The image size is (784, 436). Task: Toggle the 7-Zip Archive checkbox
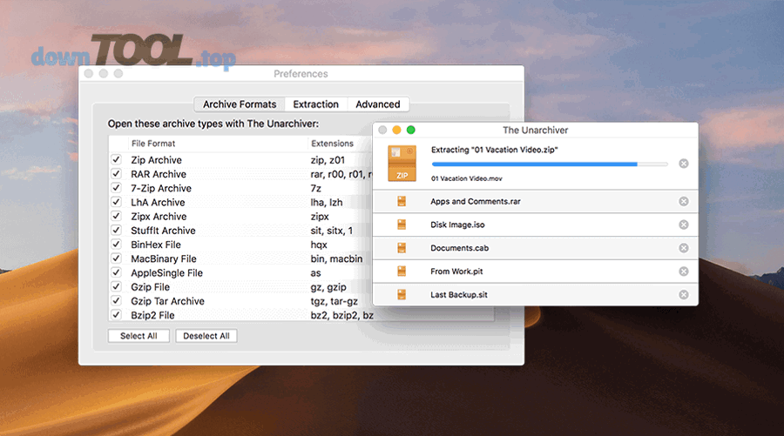tap(116, 188)
